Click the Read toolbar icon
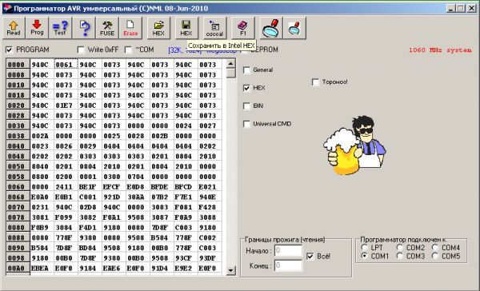This screenshot has width=480, height=291. click(x=14, y=28)
